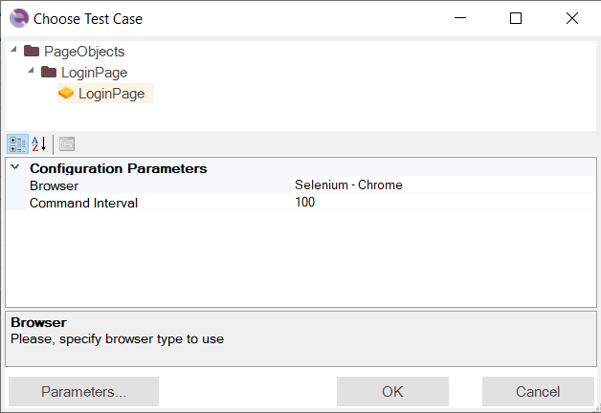Viewport: 601px width, 413px height.
Task: Confirm selection with OK button
Action: [392, 391]
